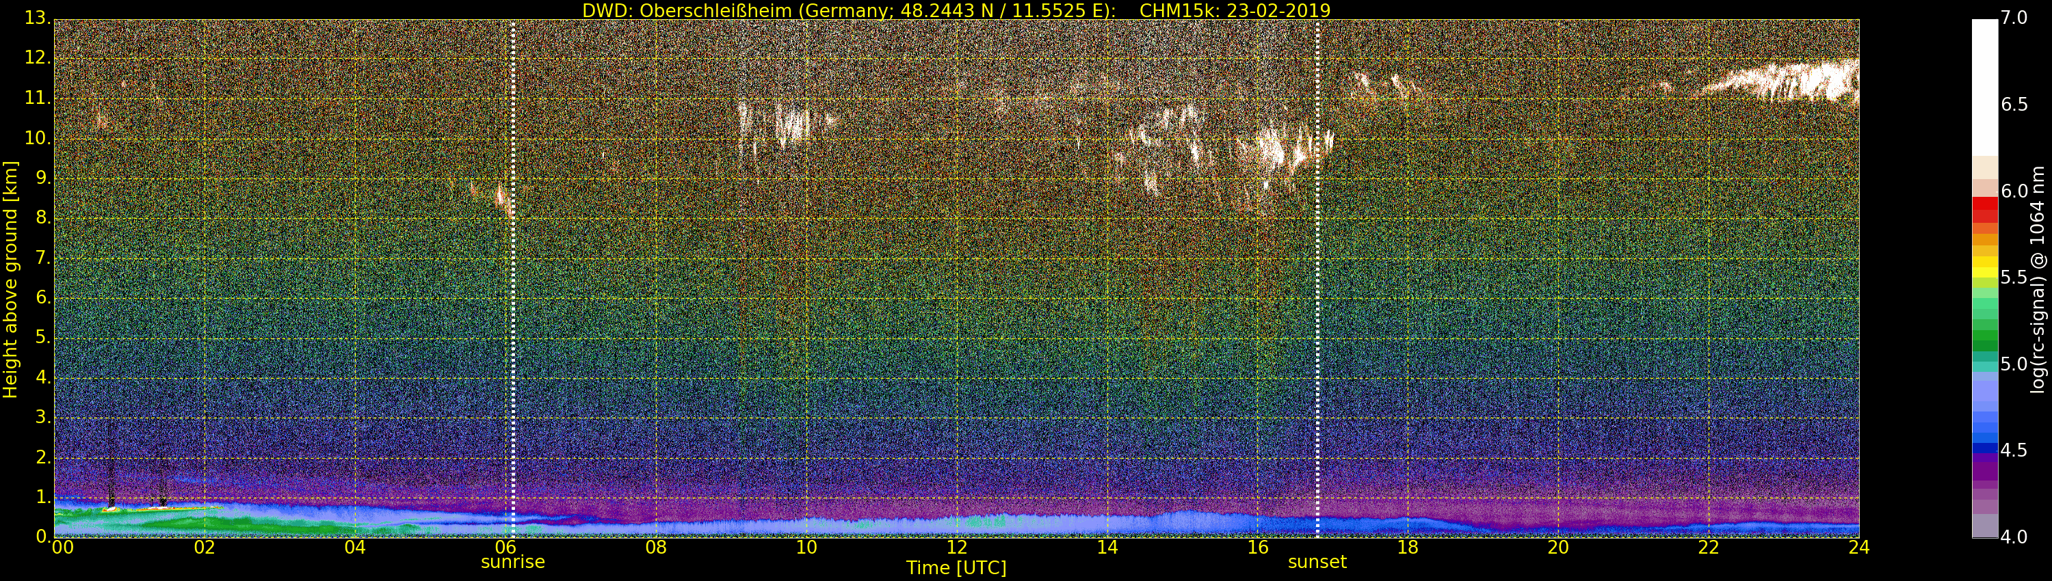2052x581 pixels.
Task: Click the 'sunrise' label below the time axis
Action: pos(513,562)
